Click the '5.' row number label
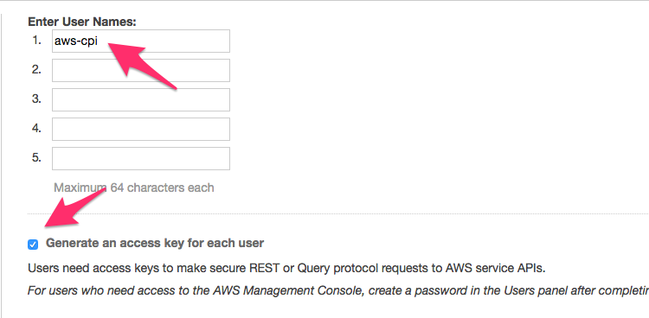Viewport: 649px width, 318px height. (x=36, y=158)
